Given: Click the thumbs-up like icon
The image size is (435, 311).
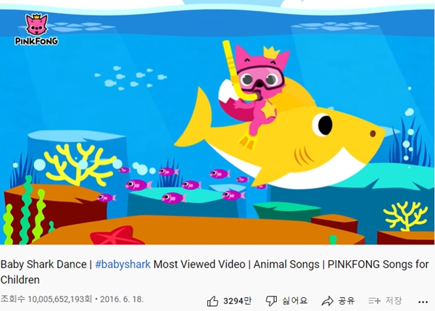Looking at the screenshot, I should [x=212, y=301].
